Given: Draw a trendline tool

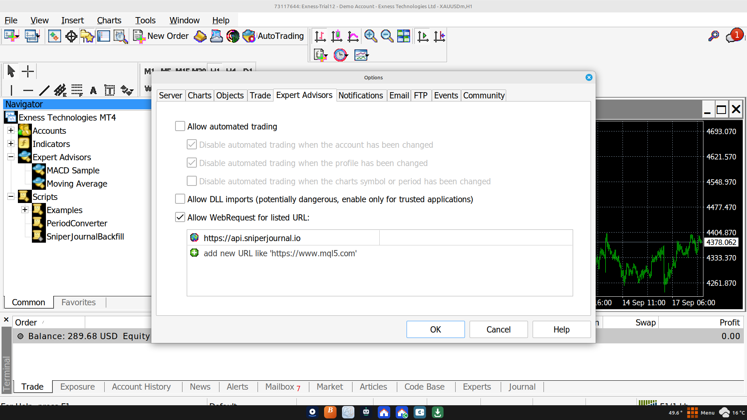Looking at the screenshot, I should pyautogui.click(x=44, y=91).
